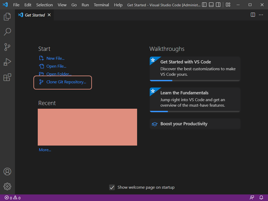Click the Walkthroughs heading
Viewport: 268px width, 201px height.
point(167,49)
